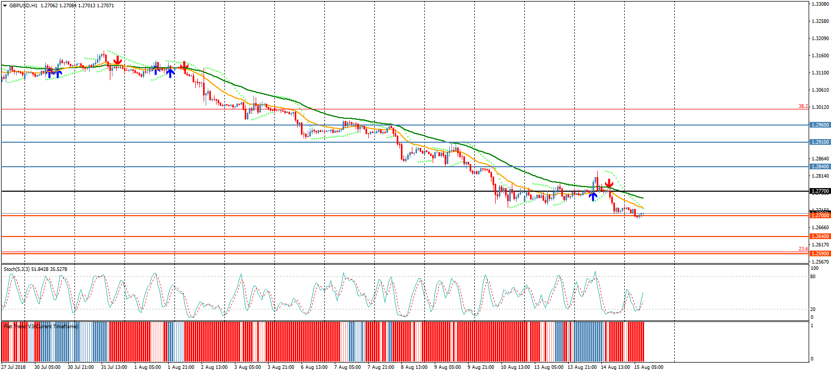Click the red down arrow near 31 Jul 13:00

point(118,60)
